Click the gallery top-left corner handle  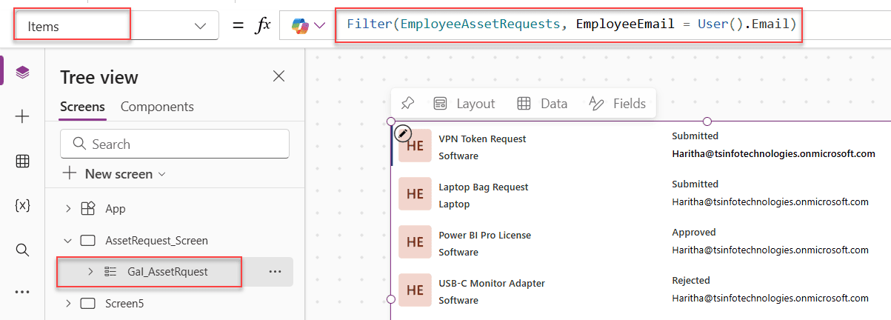[391, 121]
